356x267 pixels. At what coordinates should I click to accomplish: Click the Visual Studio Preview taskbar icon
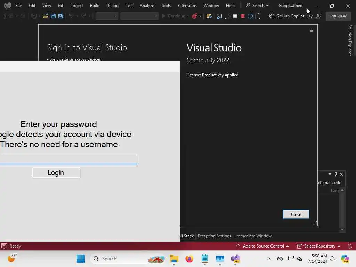[235, 259]
